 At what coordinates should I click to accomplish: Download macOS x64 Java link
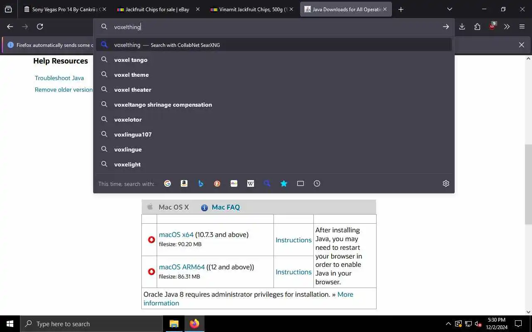[x=176, y=234]
